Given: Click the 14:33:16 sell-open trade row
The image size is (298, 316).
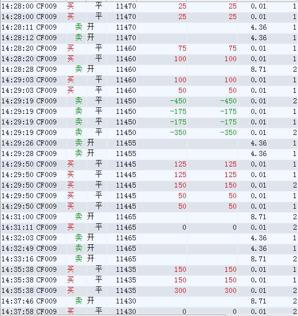Looking at the screenshot, I should [x=149, y=259].
